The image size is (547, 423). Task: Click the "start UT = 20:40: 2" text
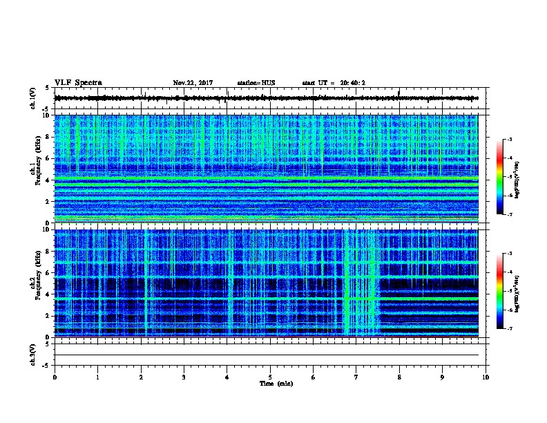334,83
